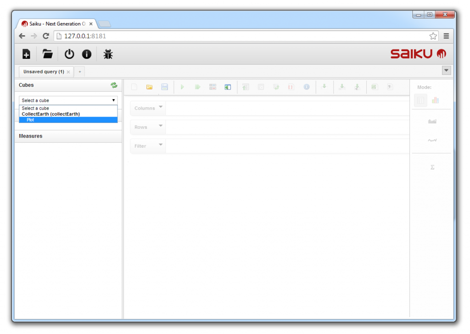Open the About info icon in top toolbar

coord(87,54)
